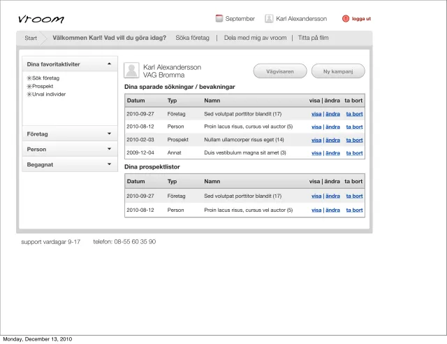Click the September label in the header
The height and width of the screenshot is (344, 447).
tap(240, 19)
